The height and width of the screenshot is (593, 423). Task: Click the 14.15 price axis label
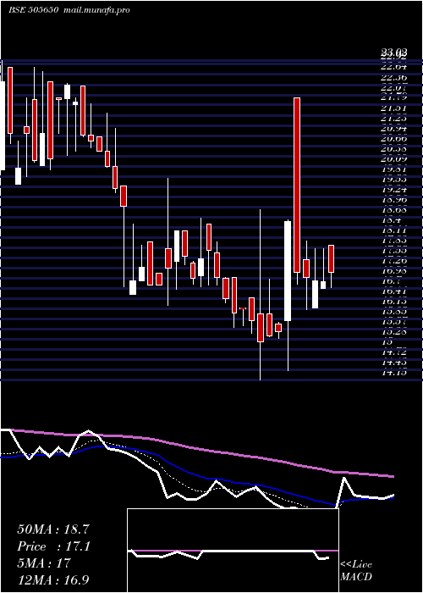(x=394, y=374)
